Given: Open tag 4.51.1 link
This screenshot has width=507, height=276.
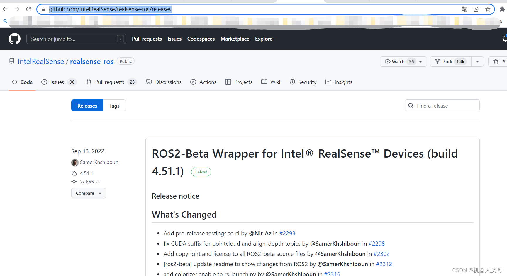Looking at the screenshot, I should [x=87, y=173].
